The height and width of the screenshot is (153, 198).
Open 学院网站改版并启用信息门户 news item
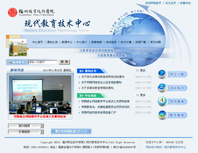99,112
